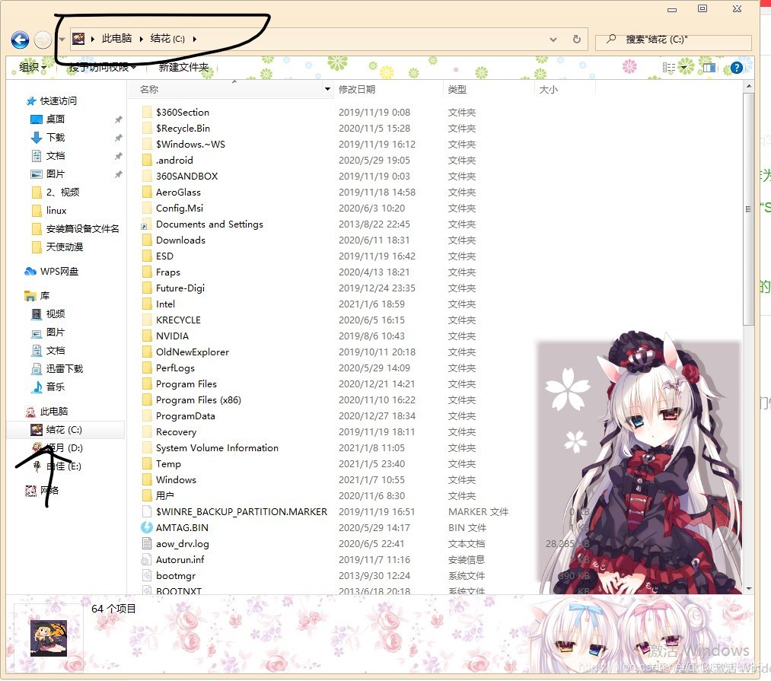
Task: Select the AMTAG.BIN file
Action: tap(182, 527)
